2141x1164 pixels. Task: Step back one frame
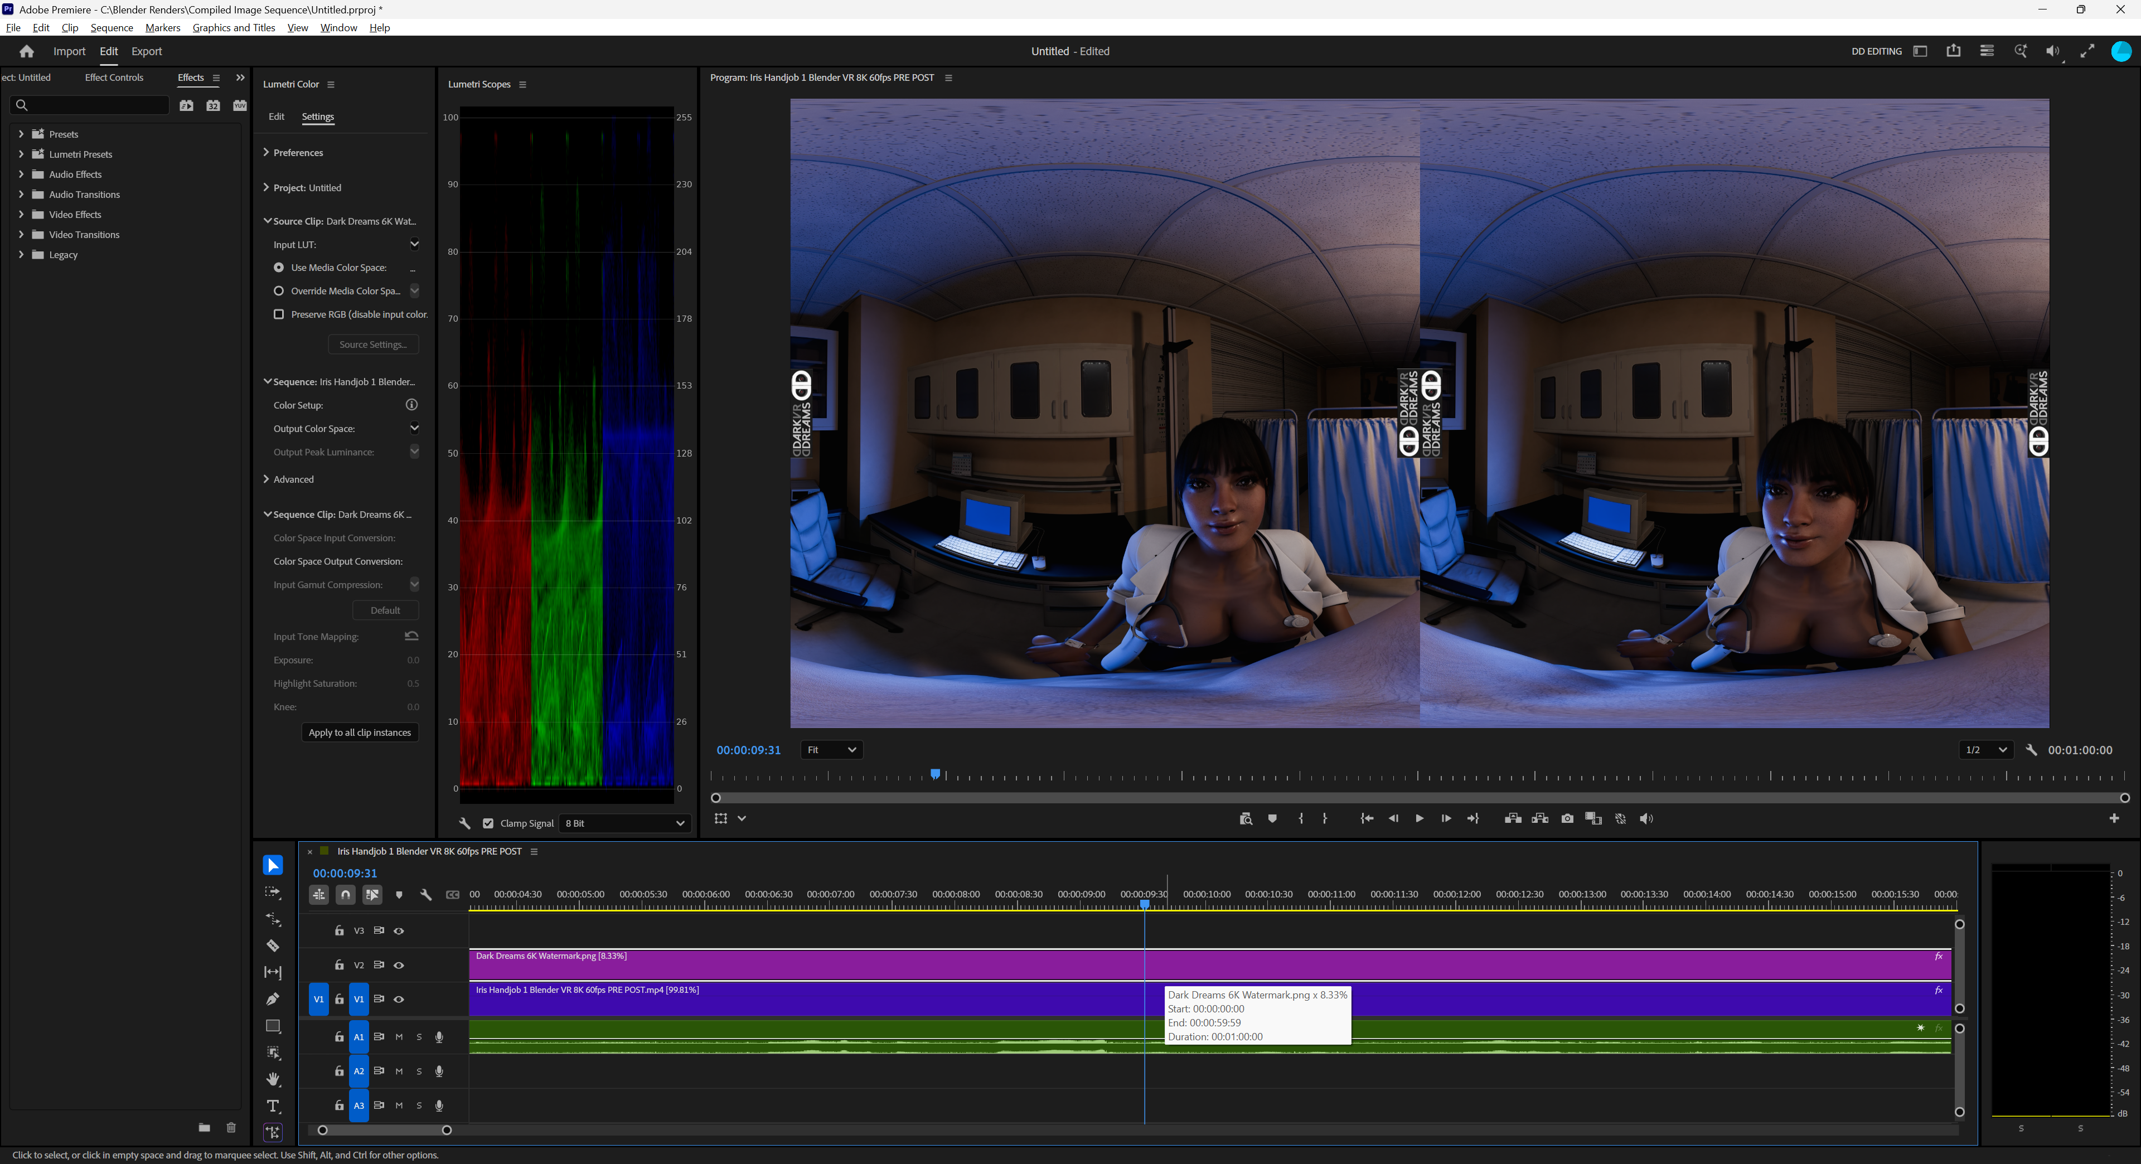(x=1394, y=818)
